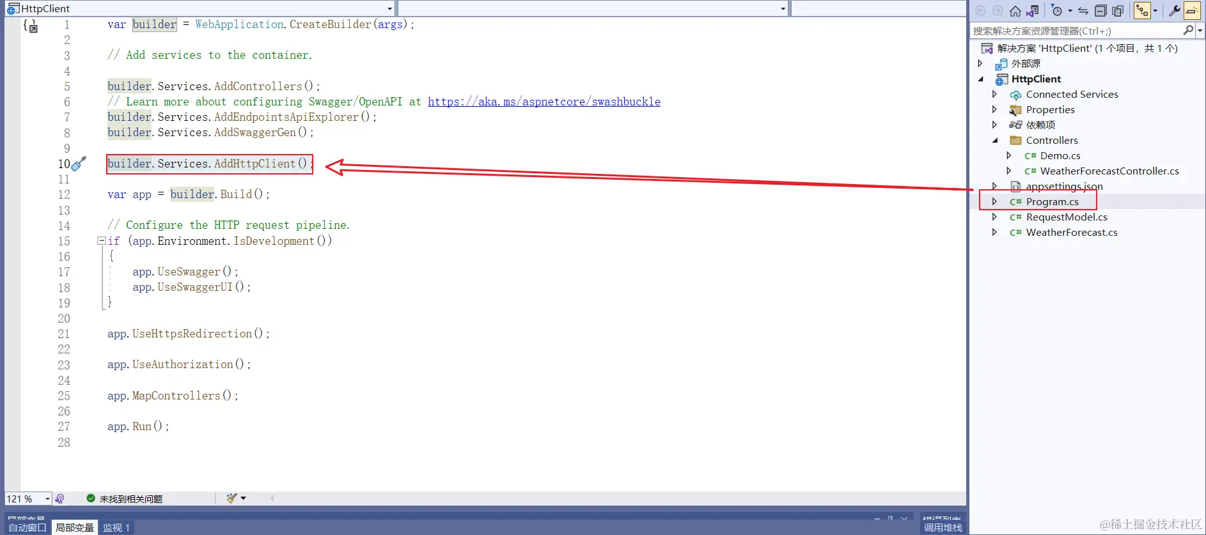The image size is (1206, 535).
Task: Click the green no-issues check icon
Action: pos(91,499)
